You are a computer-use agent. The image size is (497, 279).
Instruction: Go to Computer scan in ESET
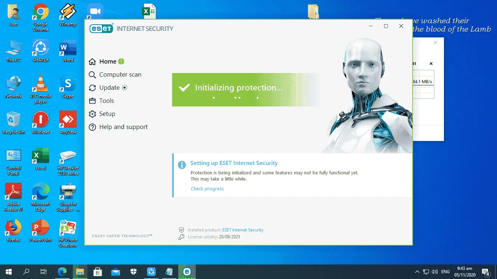coord(115,74)
